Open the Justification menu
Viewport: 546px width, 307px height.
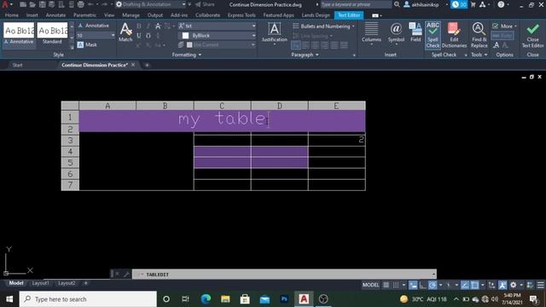275,33
